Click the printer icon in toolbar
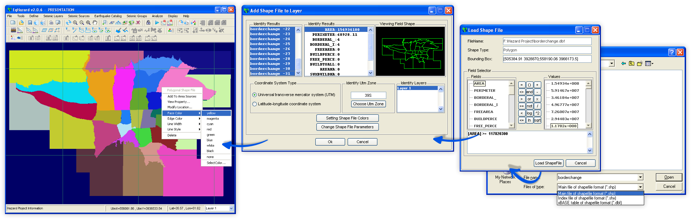The width and height of the screenshot is (691, 219). coord(51,23)
